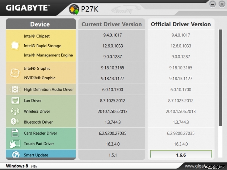The width and height of the screenshot is (227, 170).
Task: Click official Bluetooth version 1.3.744.3
Action: 181,122
